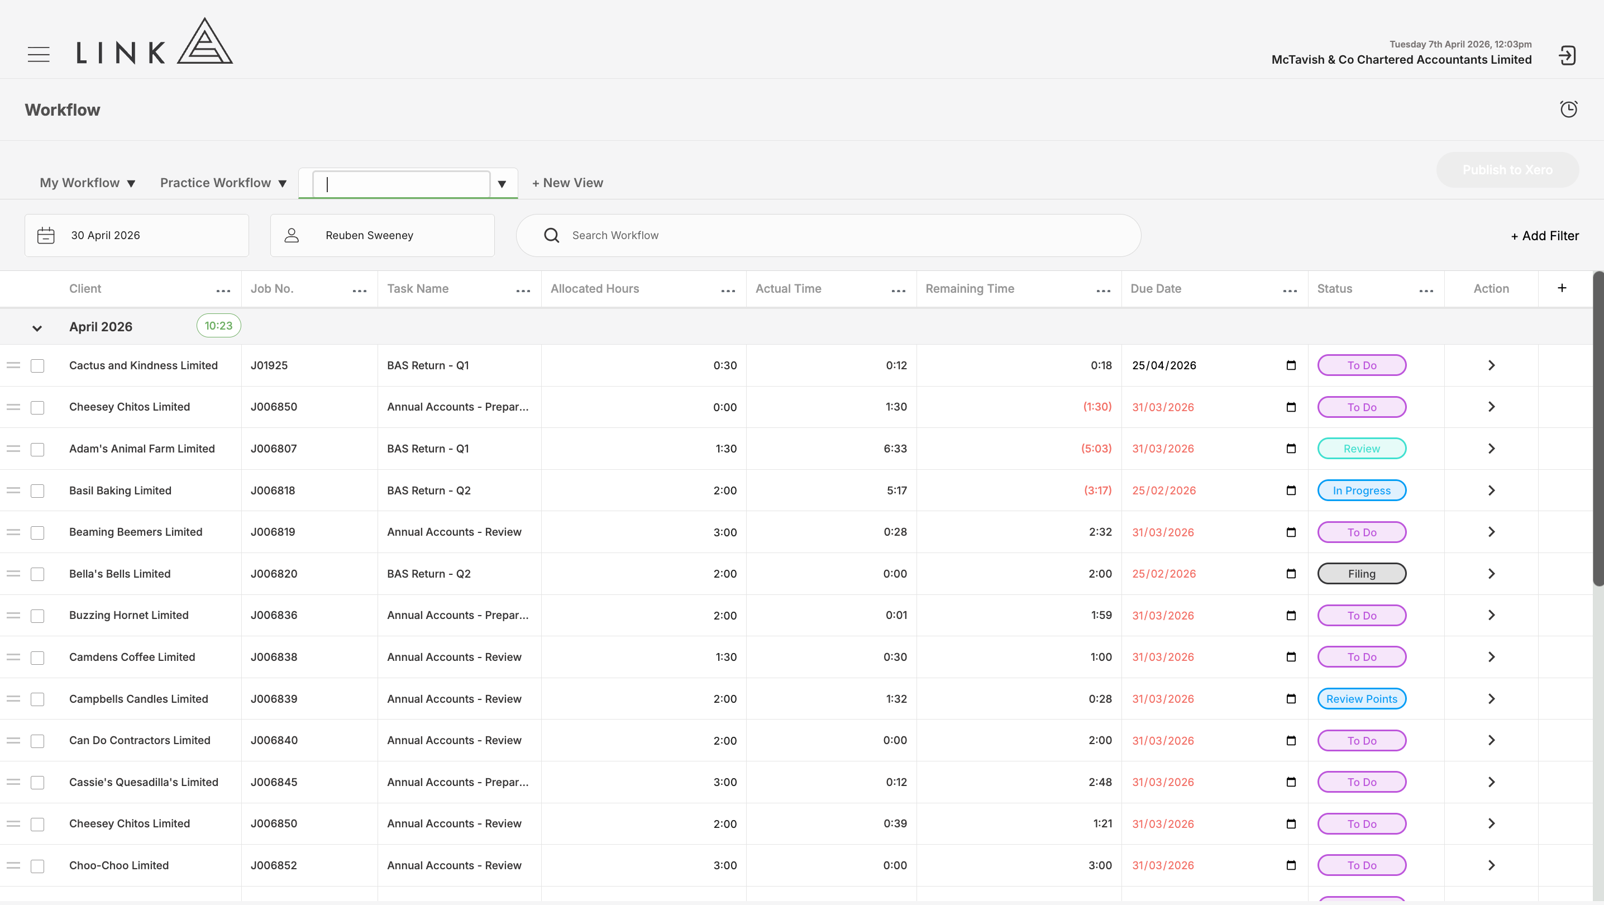Change the In Progress status for Basil Baking

[x=1362, y=490]
